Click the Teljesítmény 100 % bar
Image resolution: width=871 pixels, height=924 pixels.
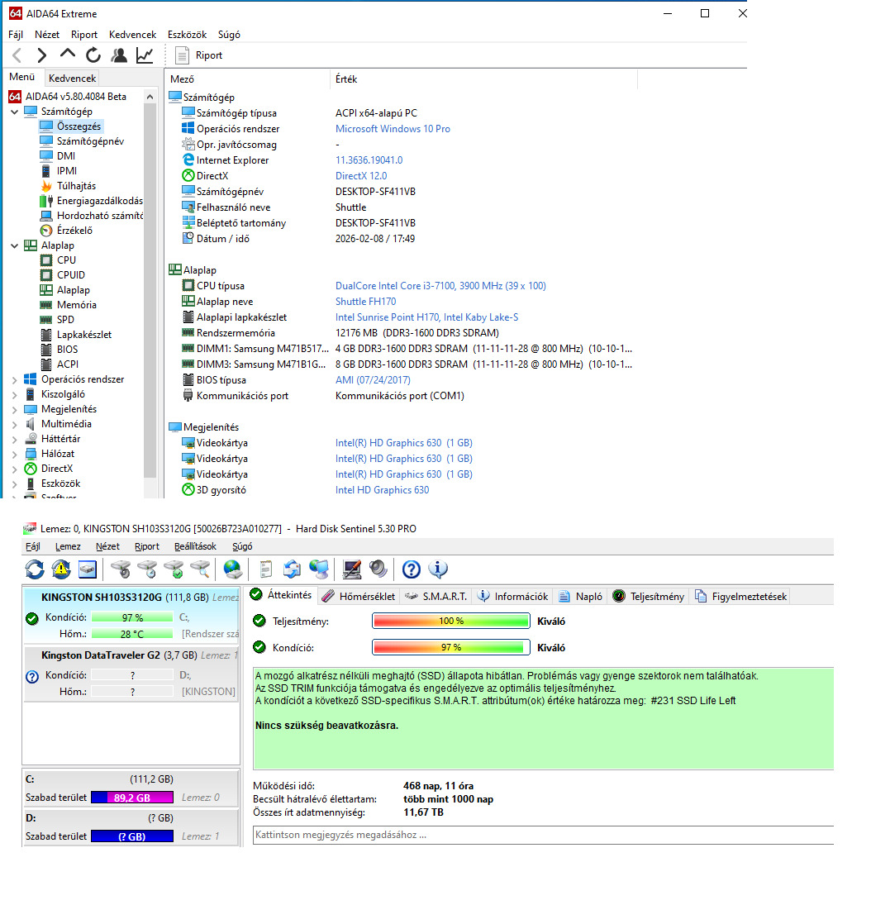pyautogui.click(x=451, y=622)
